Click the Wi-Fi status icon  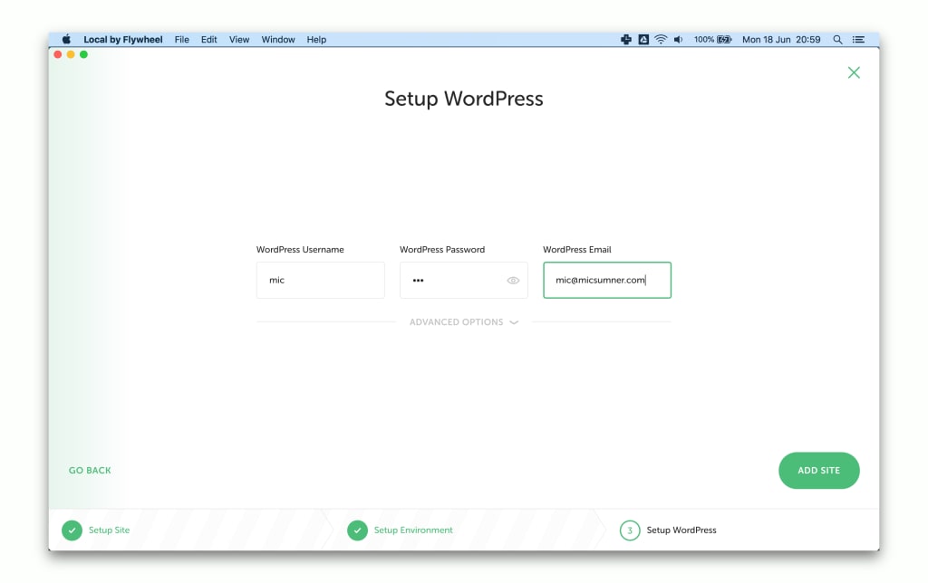point(661,40)
